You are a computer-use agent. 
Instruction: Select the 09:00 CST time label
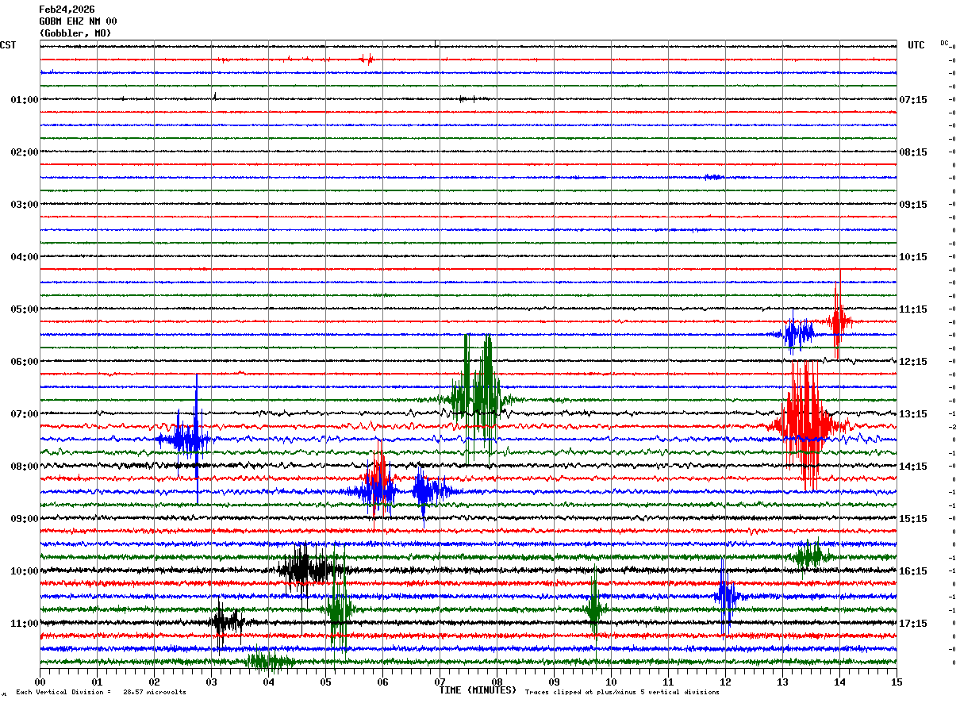click(x=25, y=519)
